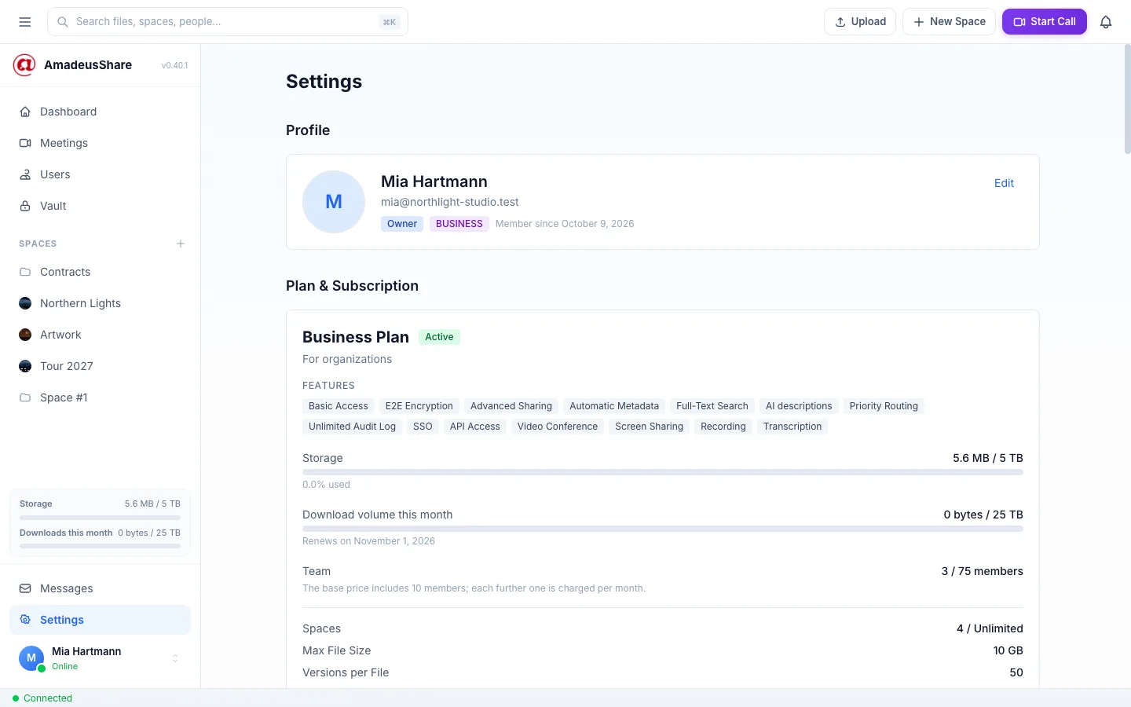1131x707 pixels.
Task: Click the Messages envelope icon
Action: [x=25, y=588]
